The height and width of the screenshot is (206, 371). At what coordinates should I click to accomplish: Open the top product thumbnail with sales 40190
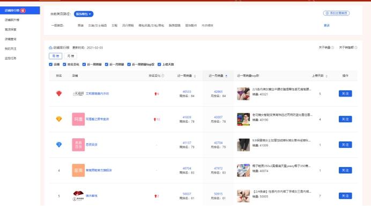pyautogui.click(x=243, y=119)
